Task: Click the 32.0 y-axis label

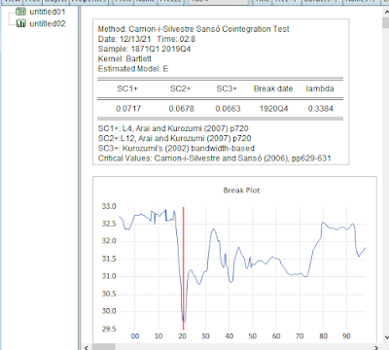Action: 109,241
